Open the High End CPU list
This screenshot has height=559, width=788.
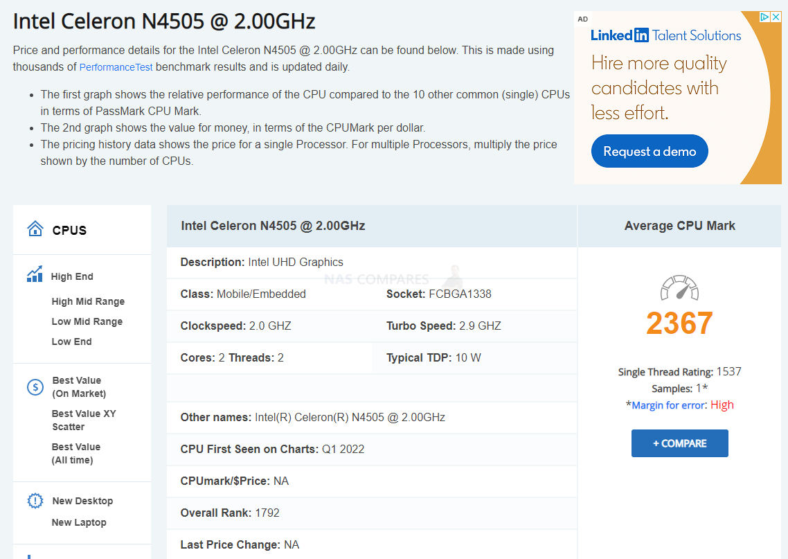[x=72, y=276]
